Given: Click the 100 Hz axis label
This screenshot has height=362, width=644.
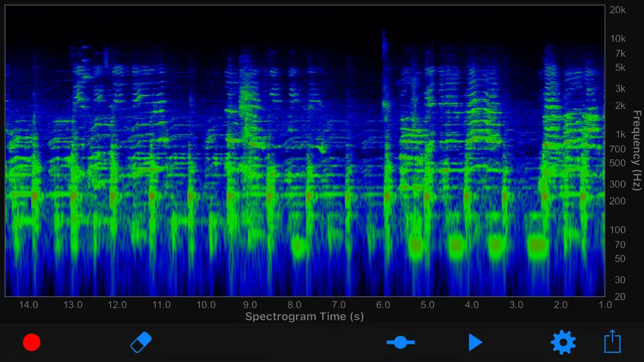Looking at the screenshot, I should coord(618,230).
